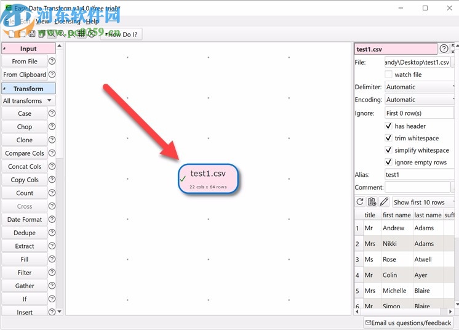Toggle the grid toolbar icon
The image size is (459, 330).
click(82, 34)
